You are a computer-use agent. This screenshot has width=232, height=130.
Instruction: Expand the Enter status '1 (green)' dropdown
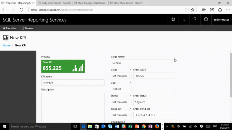click(154, 102)
